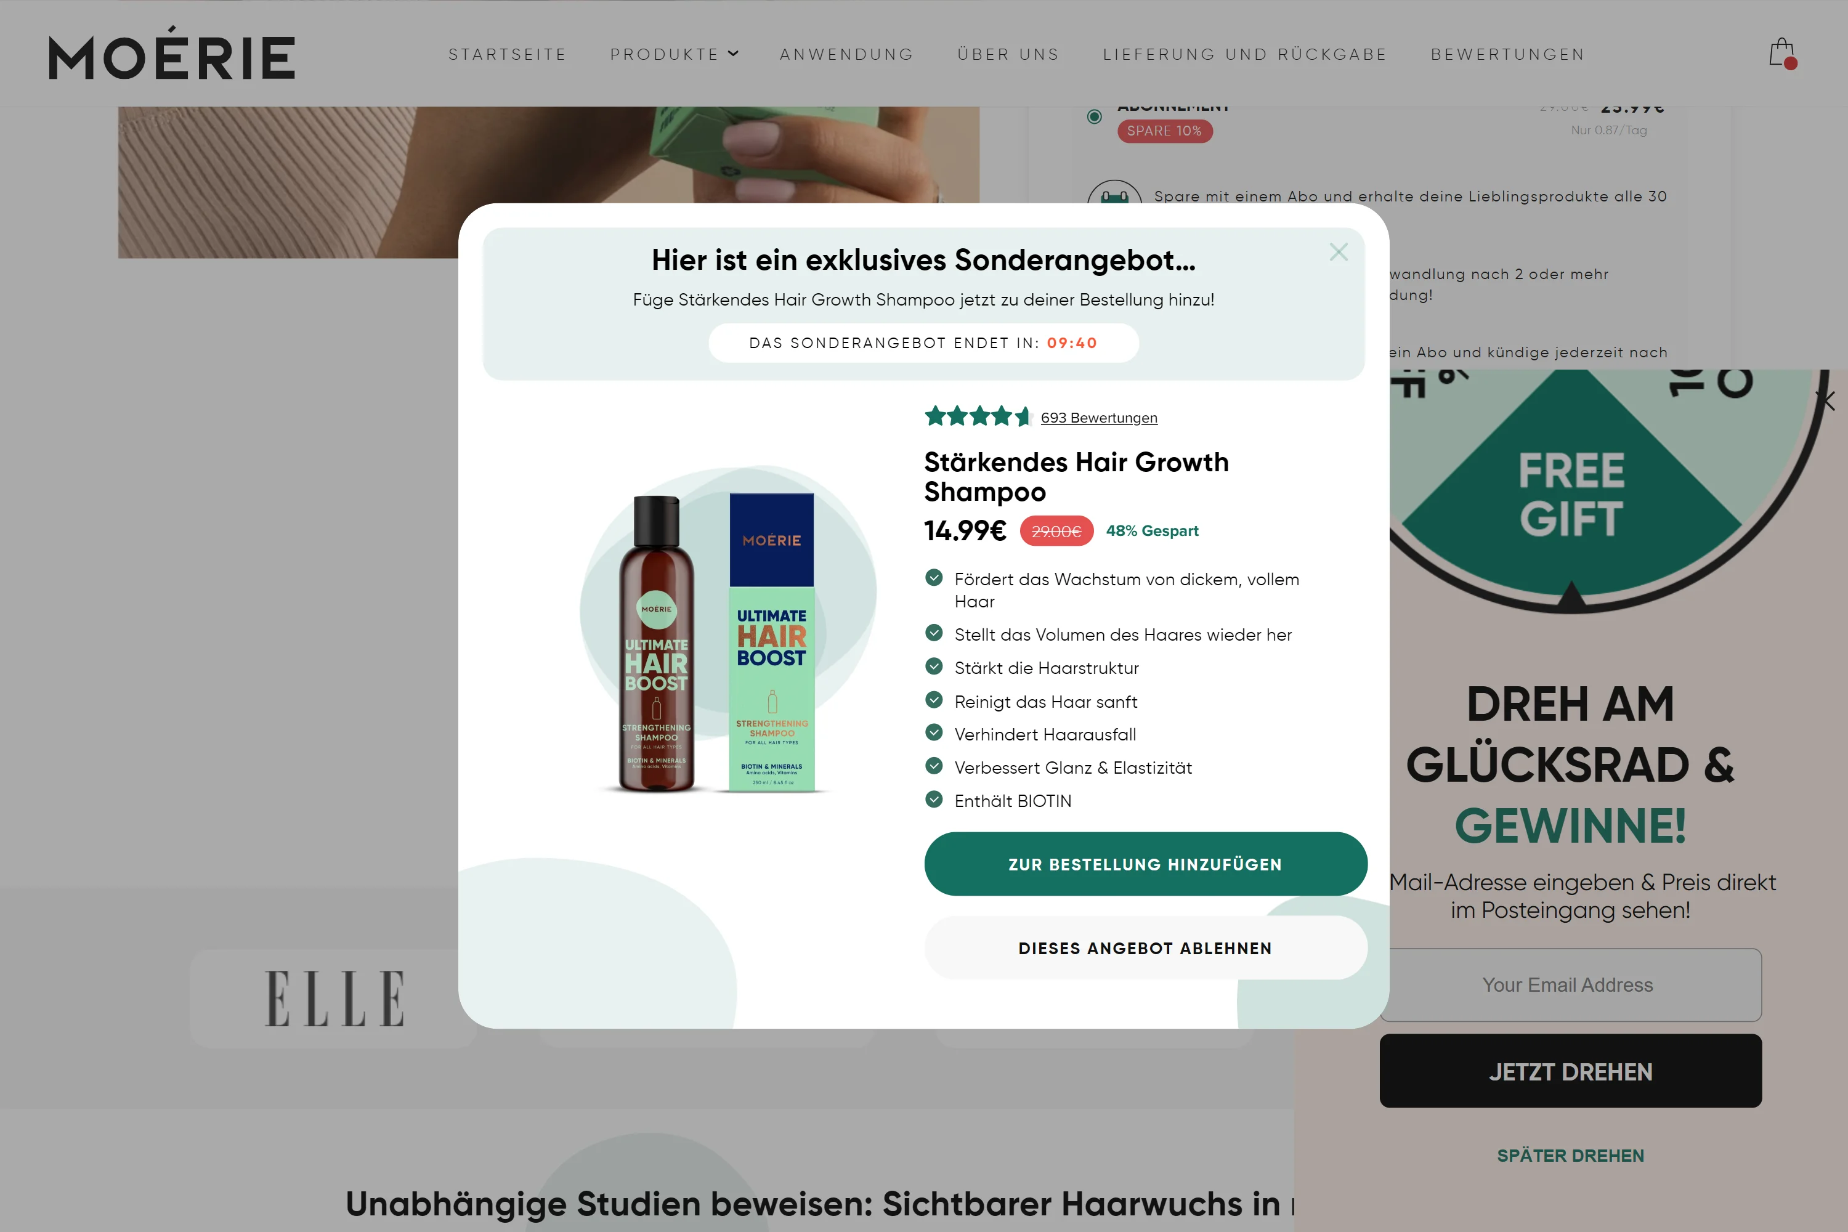
Task: View the Bewertungen navigation page
Action: click(x=1508, y=54)
